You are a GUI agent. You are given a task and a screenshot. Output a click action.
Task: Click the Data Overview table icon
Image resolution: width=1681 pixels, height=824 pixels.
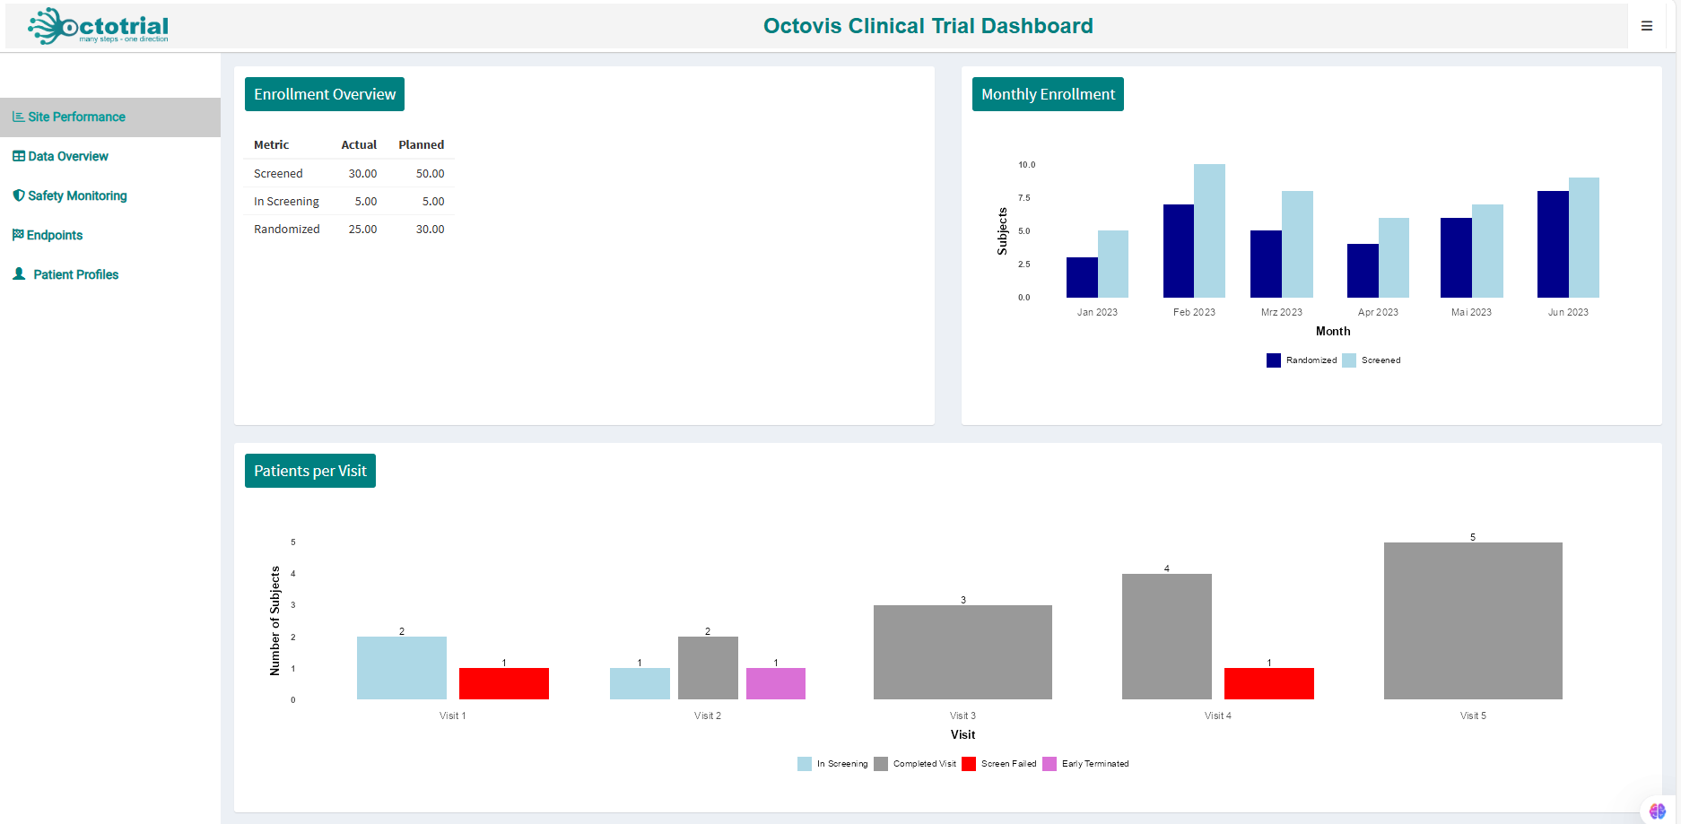tap(18, 156)
